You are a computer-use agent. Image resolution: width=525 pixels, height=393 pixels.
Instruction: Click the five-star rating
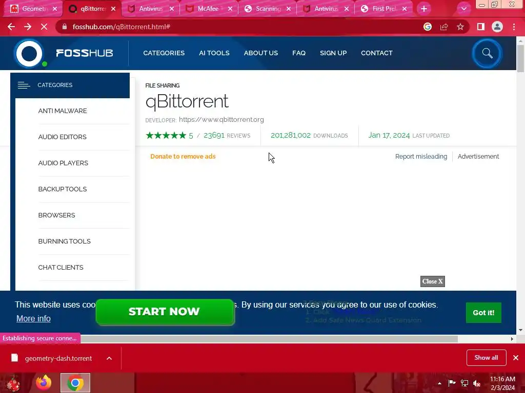point(166,135)
